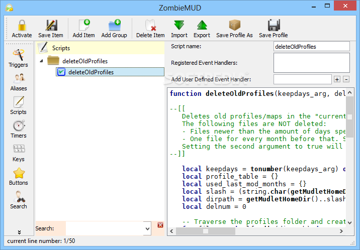This screenshot has width=360, height=250.
Task: Click the Add User Defined Event Handler field
Action: (302, 79)
